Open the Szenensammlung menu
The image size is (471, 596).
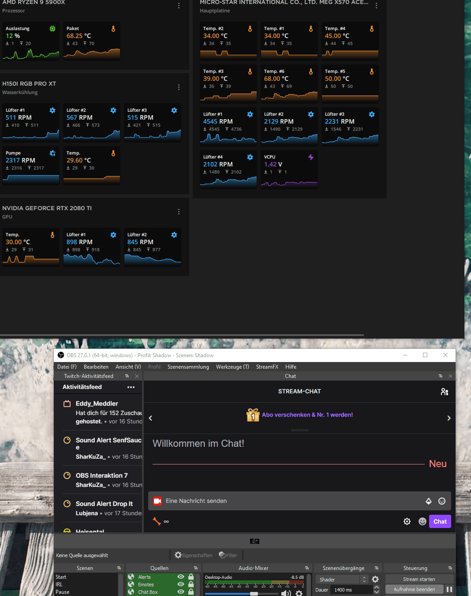point(188,367)
